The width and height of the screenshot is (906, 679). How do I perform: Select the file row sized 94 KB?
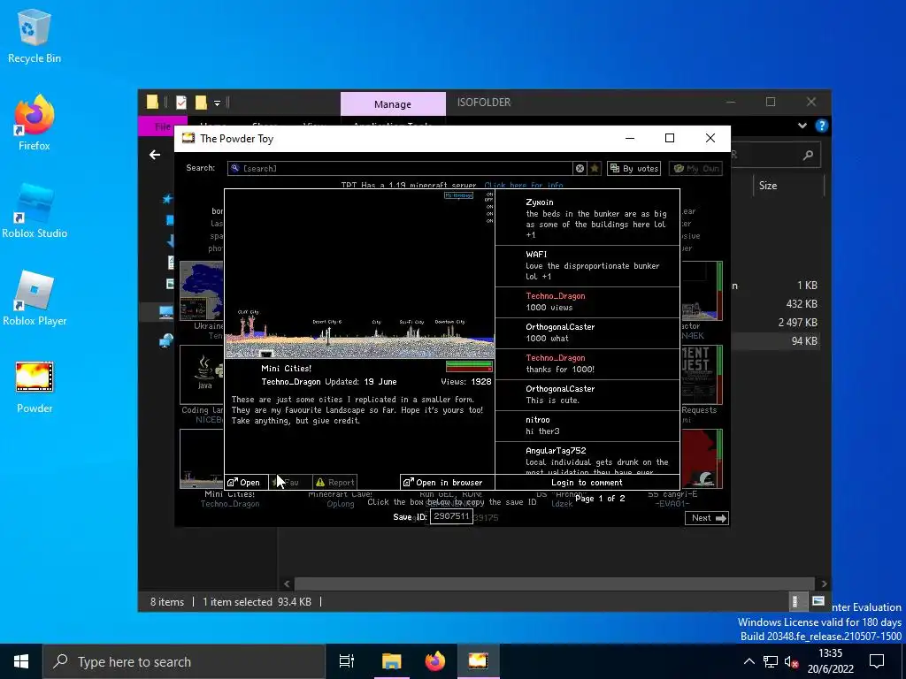tap(775, 340)
